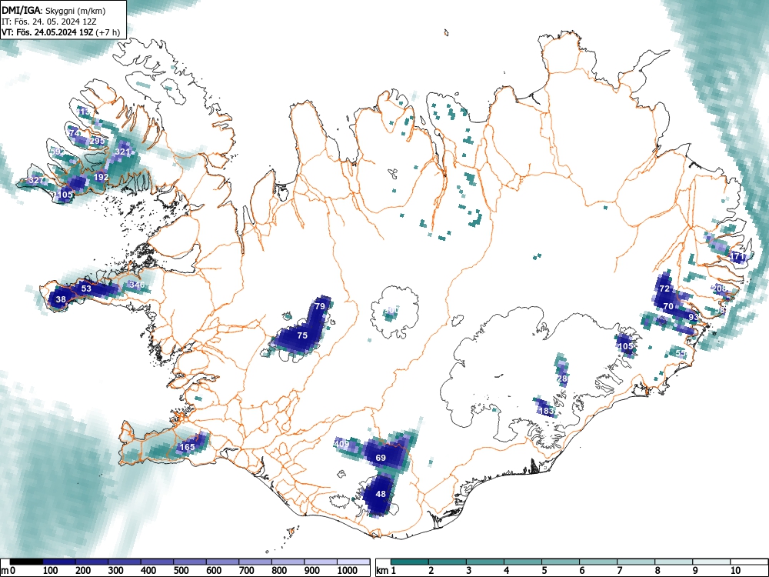Click the 69 visibility value label

coord(381,458)
